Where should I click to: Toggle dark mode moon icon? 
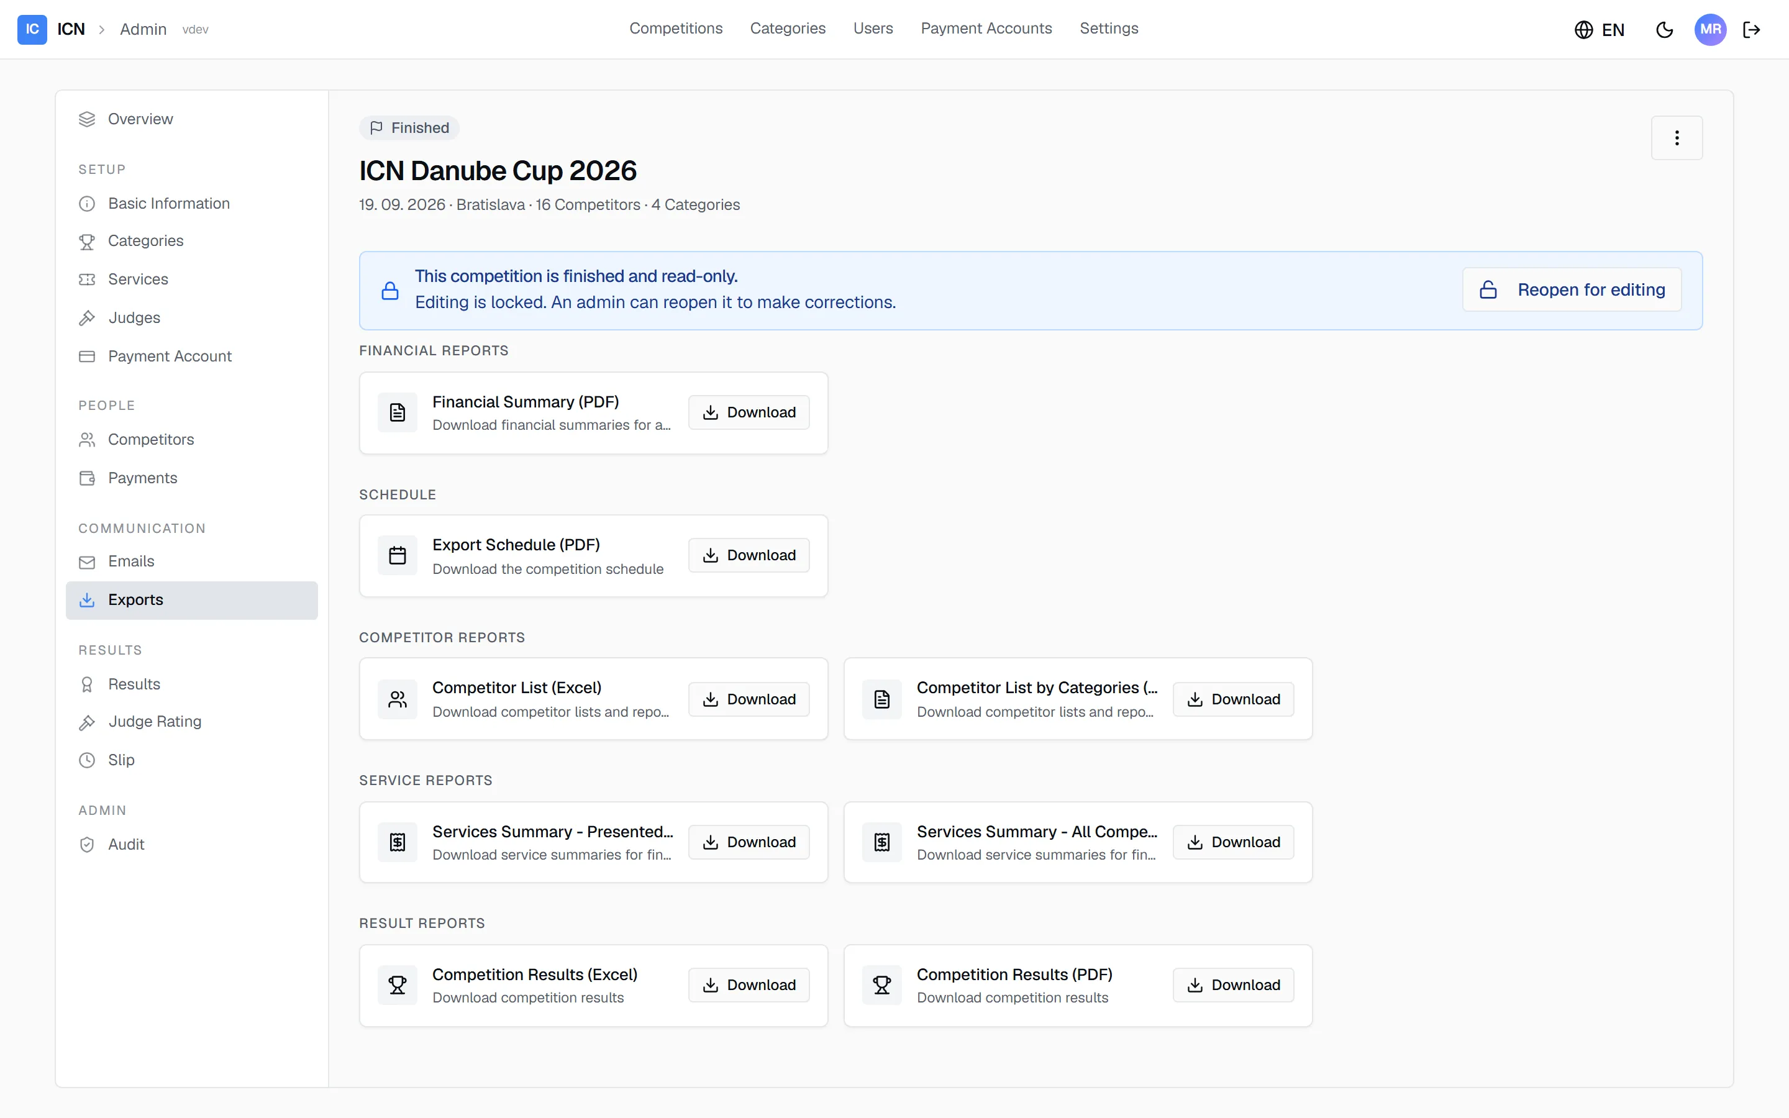(x=1664, y=30)
